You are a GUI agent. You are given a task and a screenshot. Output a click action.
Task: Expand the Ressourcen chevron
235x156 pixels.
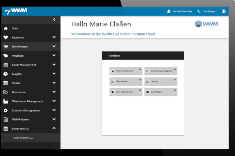54,92
